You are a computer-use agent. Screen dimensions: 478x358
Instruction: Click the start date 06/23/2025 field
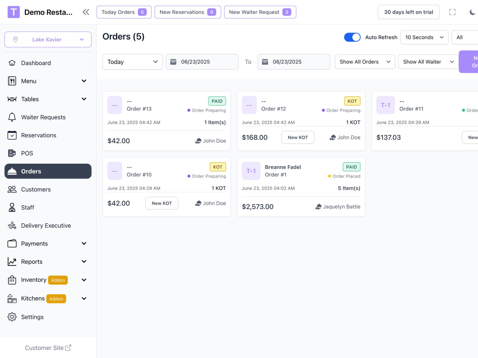(202, 62)
